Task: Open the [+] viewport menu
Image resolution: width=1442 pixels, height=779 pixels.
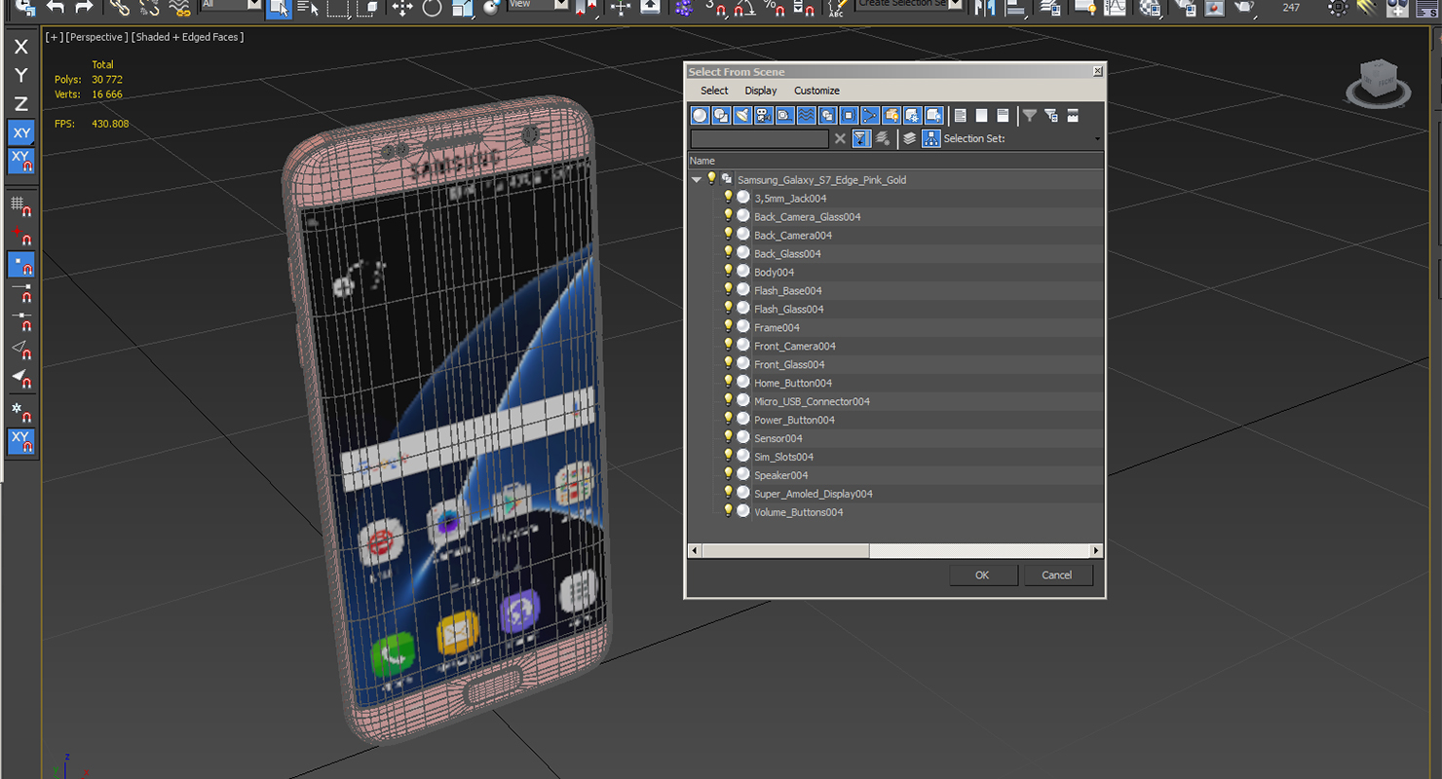Action: (x=53, y=37)
